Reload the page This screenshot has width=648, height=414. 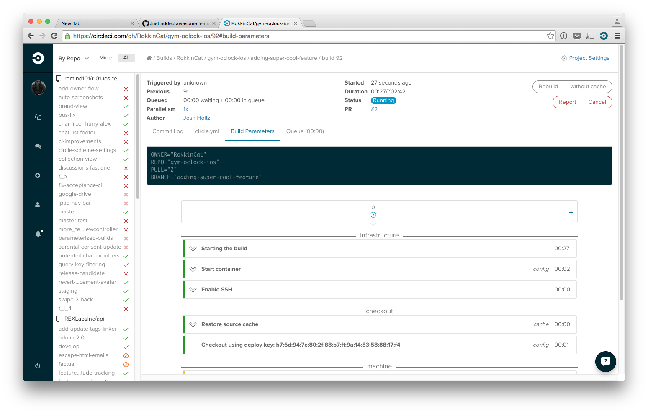pyautogui.click(x=54, y=36)
